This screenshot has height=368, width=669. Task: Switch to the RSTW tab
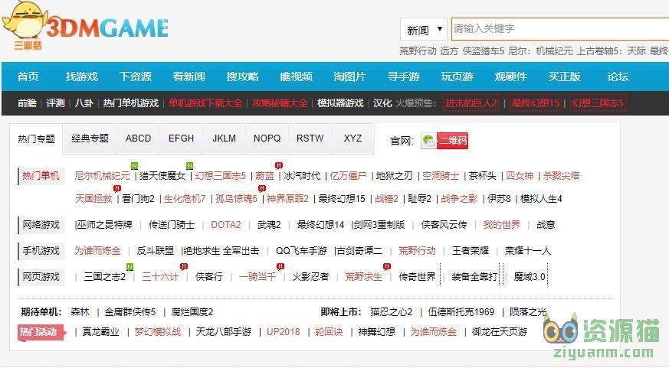click(x=310, y=138)
